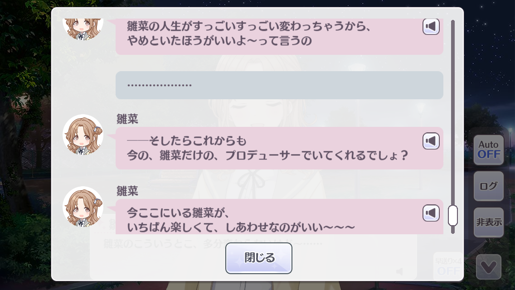Click the faint speaker icon behind the log

[x=399, y=271]
